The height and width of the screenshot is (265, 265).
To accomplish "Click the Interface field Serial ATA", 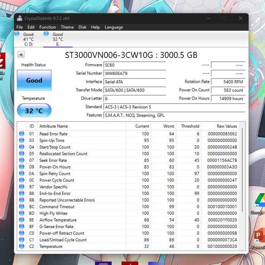I will (135, 82).
